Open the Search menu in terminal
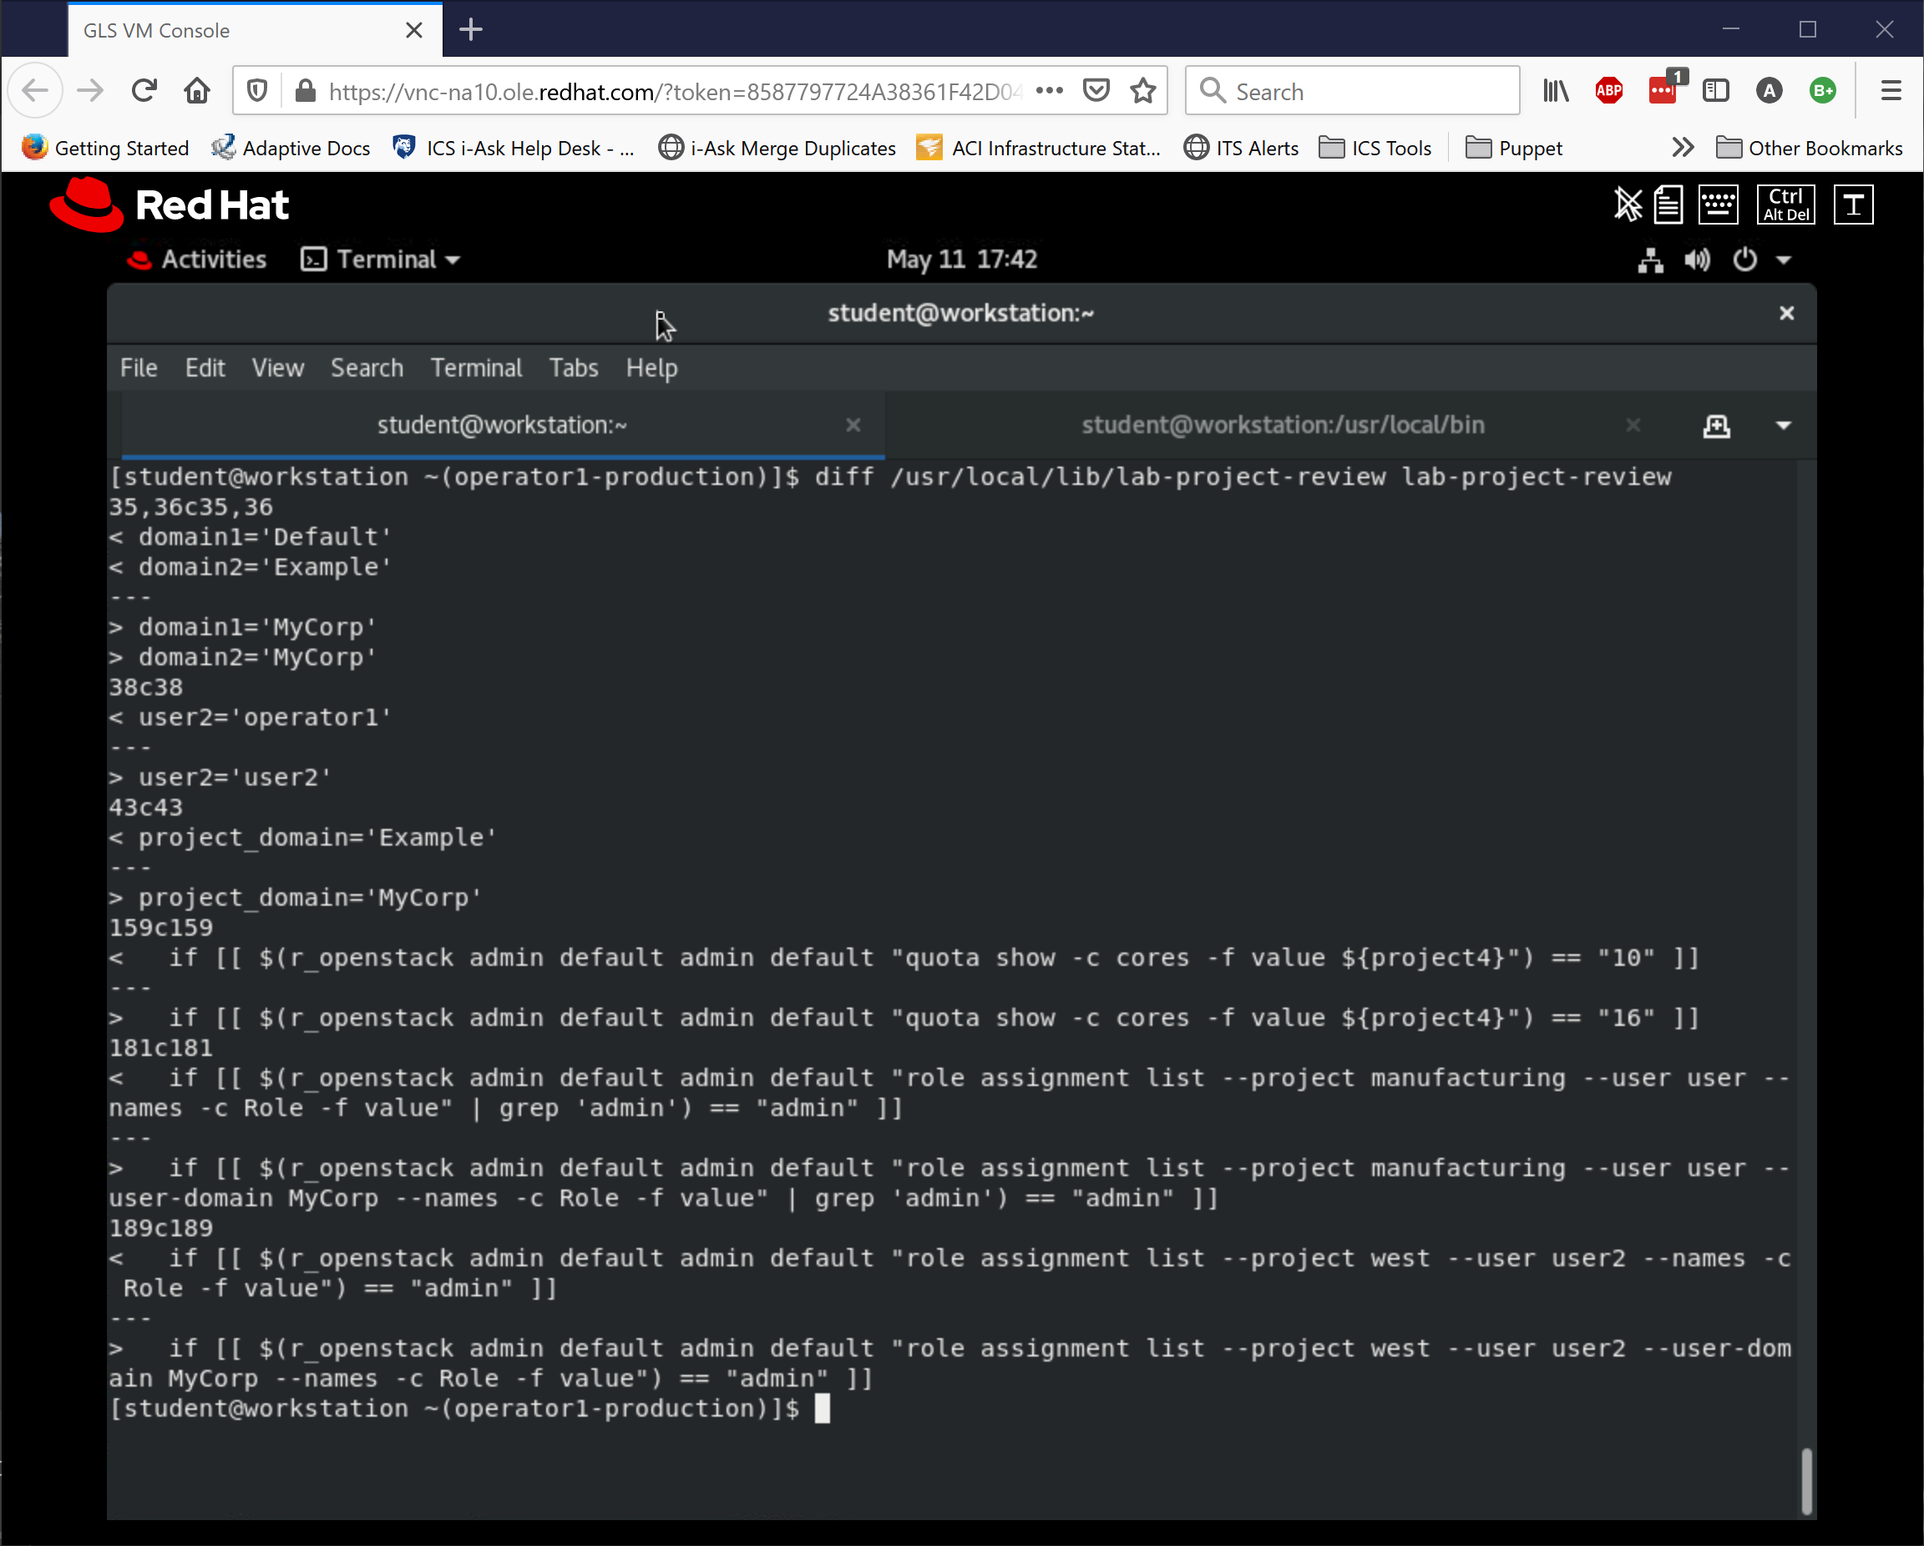The height and width of the screenshot is (1546, 1924). [367, 367]
